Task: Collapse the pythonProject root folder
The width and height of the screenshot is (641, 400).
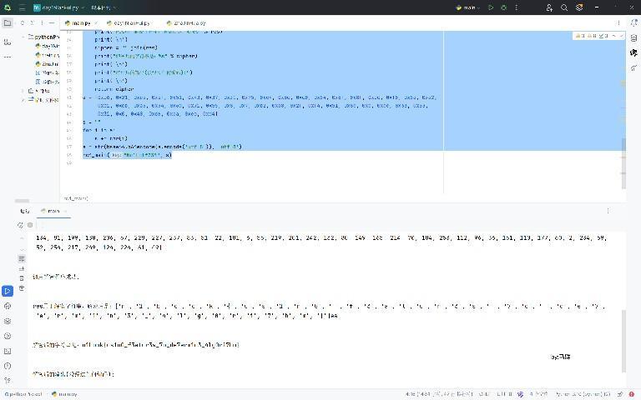Action: coord(23,37)
